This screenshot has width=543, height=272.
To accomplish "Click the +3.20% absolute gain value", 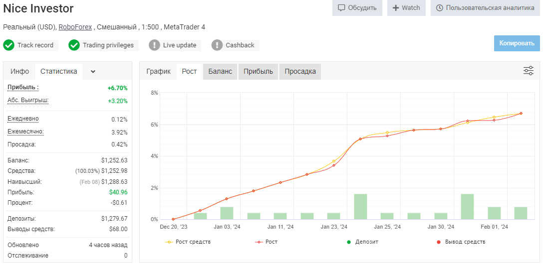I will point(117,101).
